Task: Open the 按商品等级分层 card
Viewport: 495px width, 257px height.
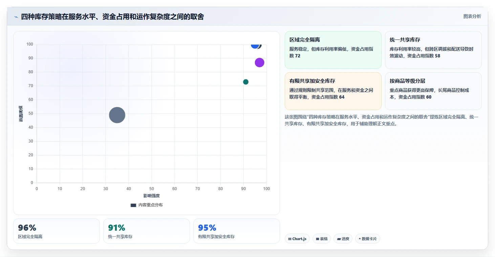Action: point(433,91)
